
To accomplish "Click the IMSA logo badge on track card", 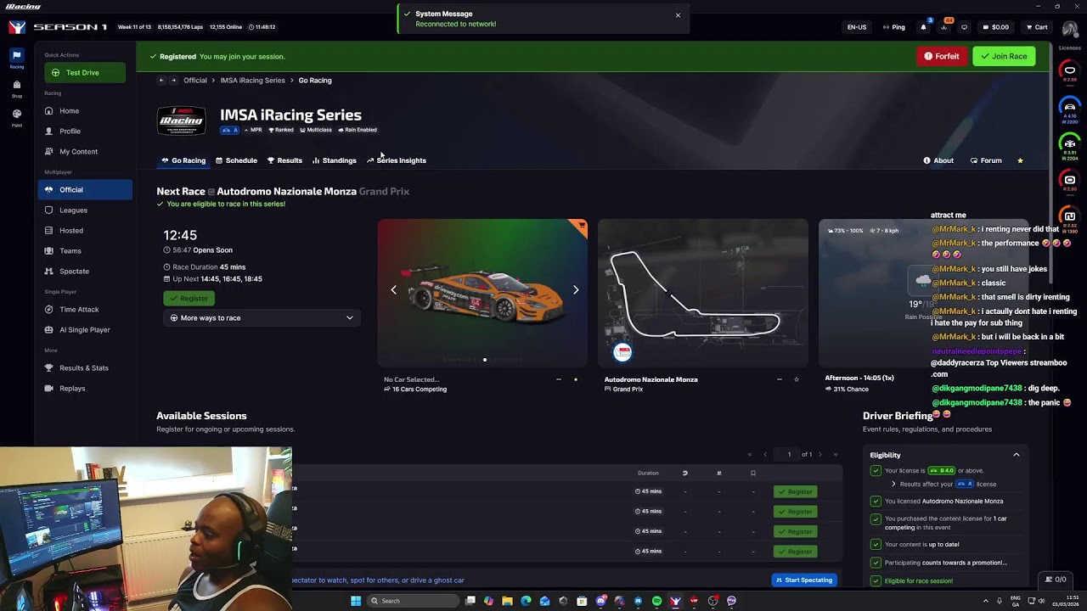I will pyautogui.click(x=622, y=351).
